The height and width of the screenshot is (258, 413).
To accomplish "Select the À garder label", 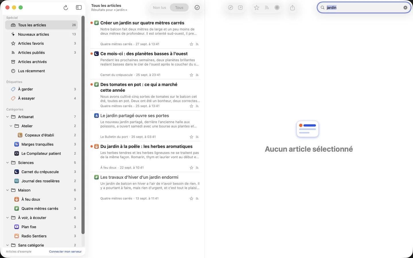I will pos(42,89).
